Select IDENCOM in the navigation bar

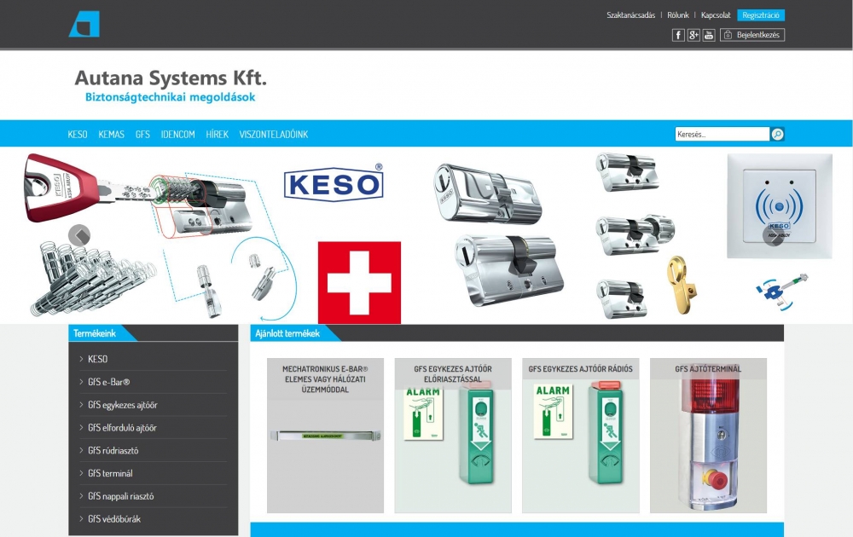click(x=178, y=135)
